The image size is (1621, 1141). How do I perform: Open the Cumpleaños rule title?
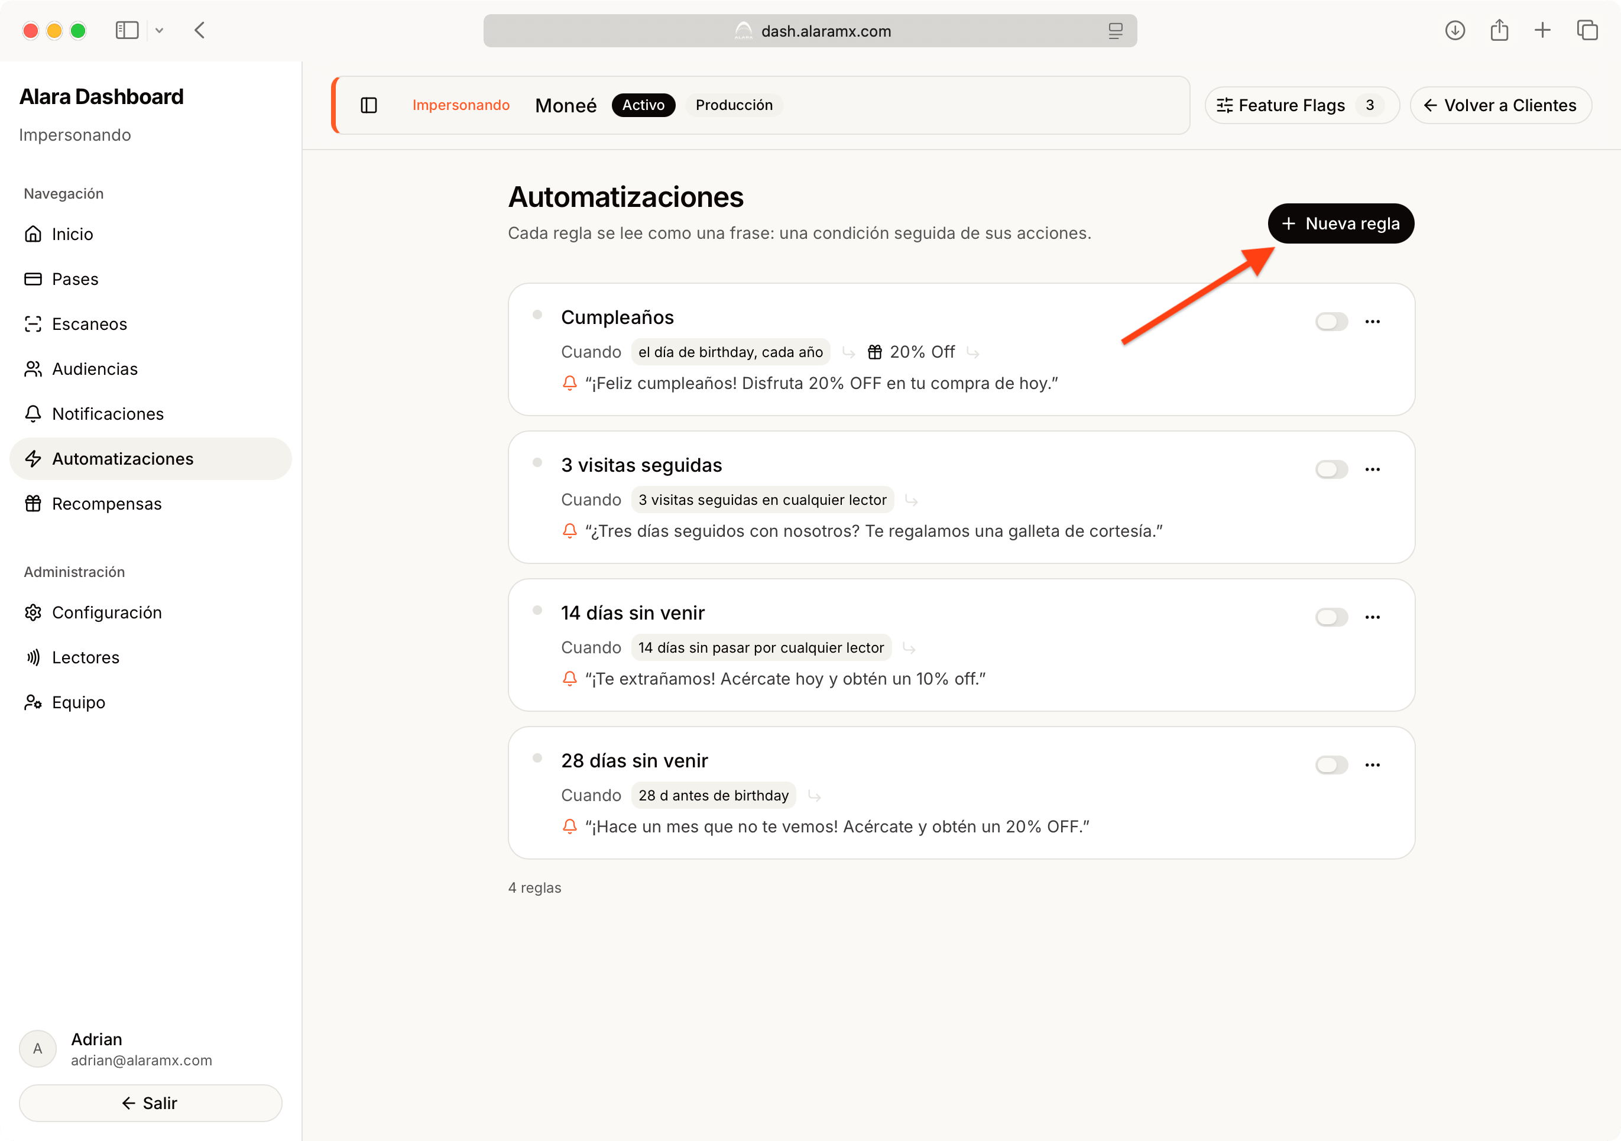click(x=618, y=317)
